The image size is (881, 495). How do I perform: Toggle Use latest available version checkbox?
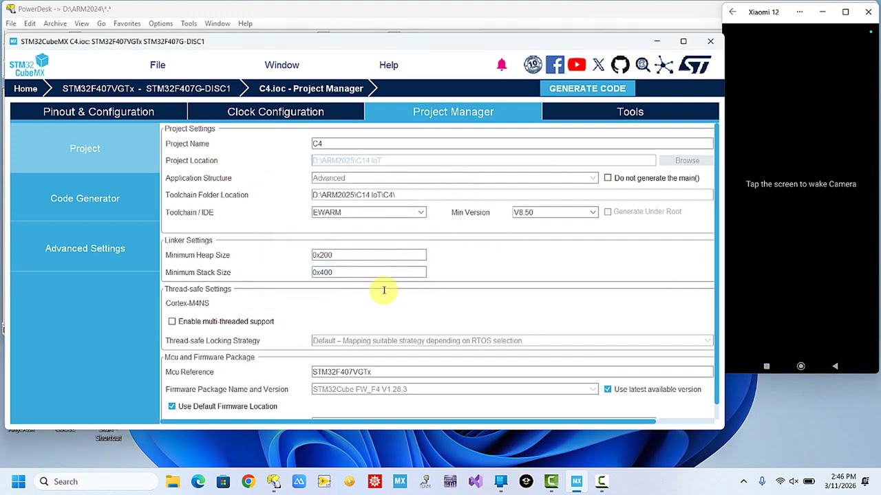[608, 389]
